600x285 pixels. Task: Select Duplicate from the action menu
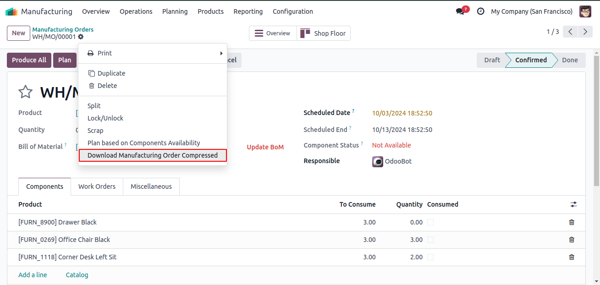(153, 73)
